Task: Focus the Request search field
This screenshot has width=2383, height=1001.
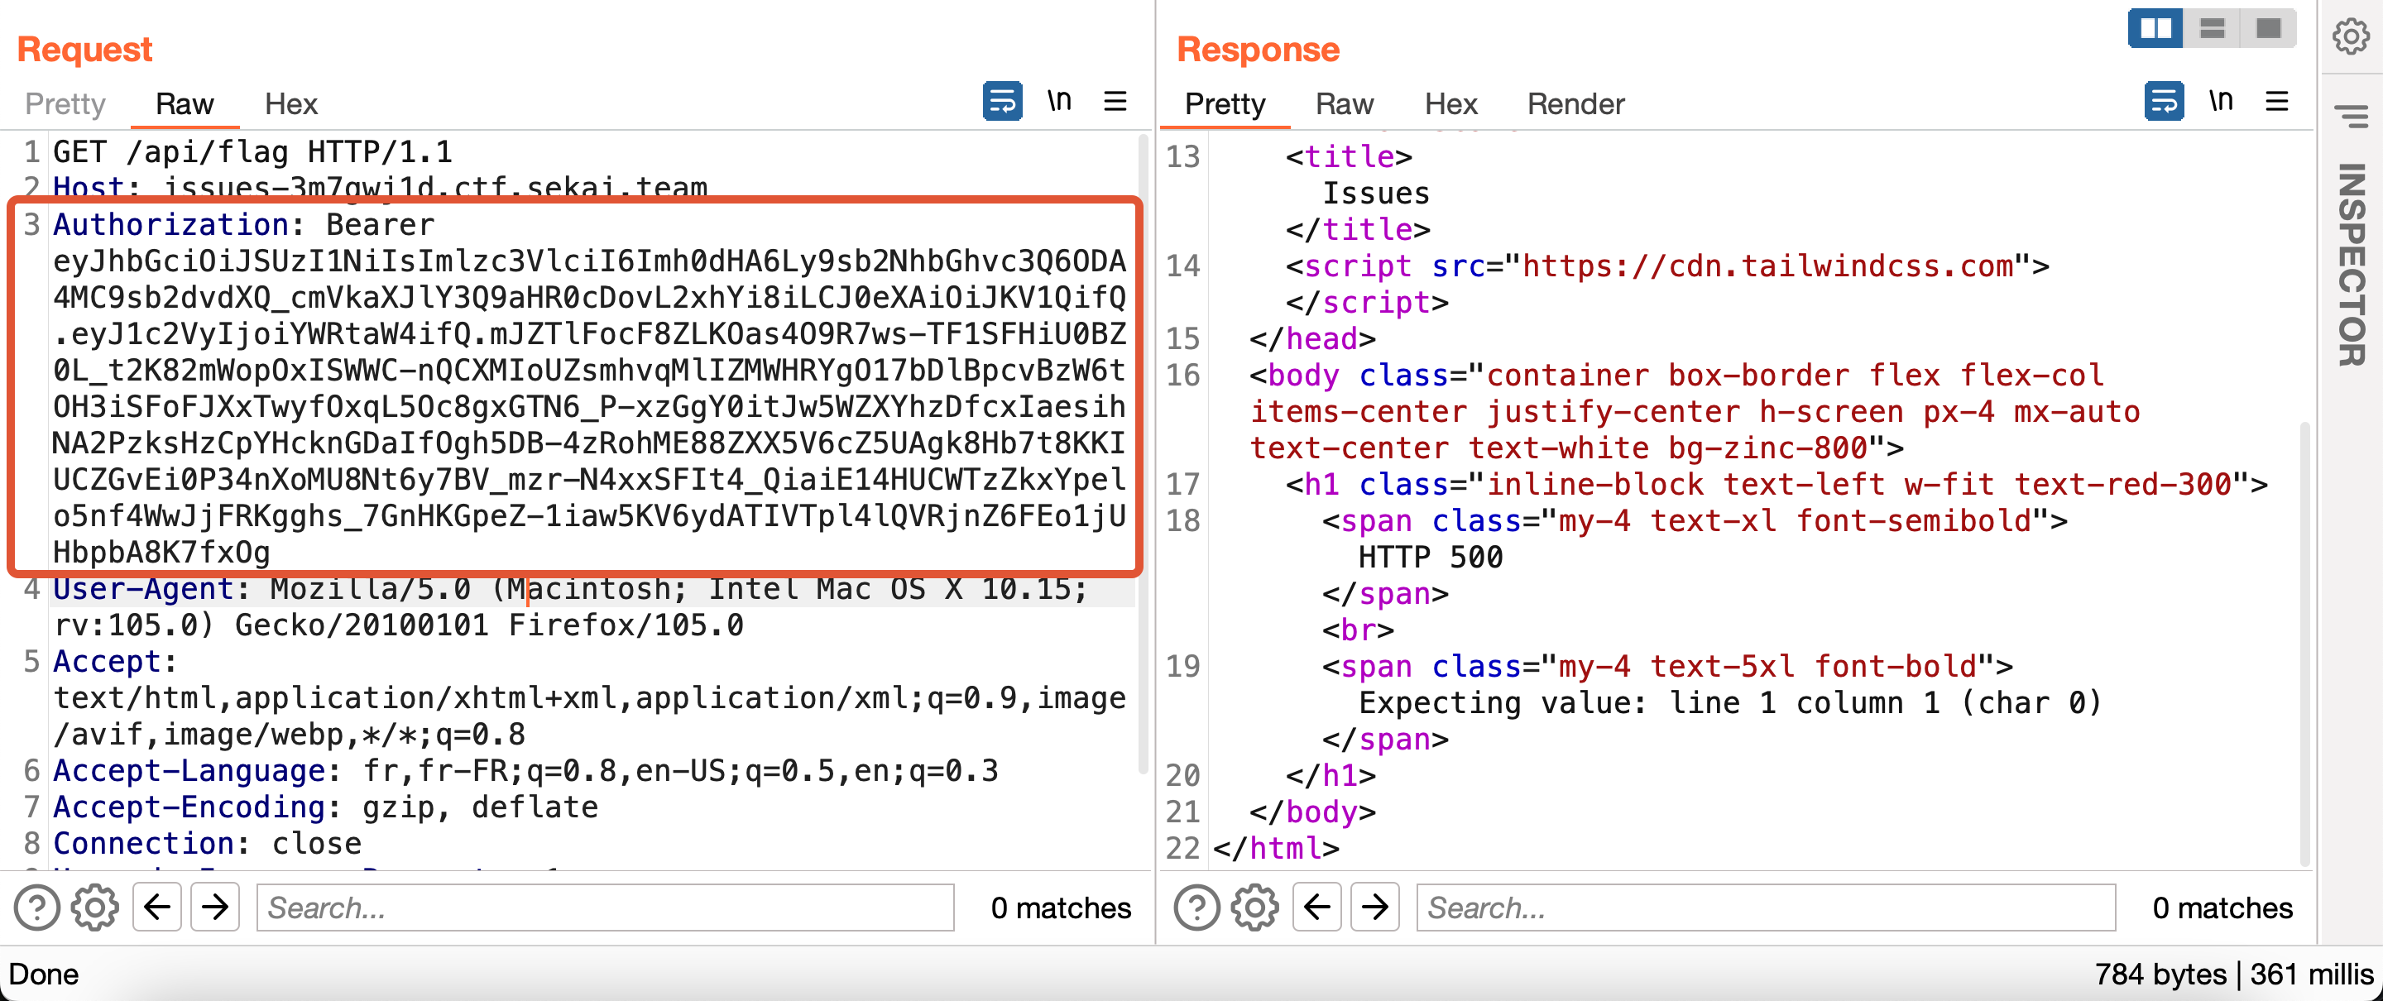Action: coord(605,908)
